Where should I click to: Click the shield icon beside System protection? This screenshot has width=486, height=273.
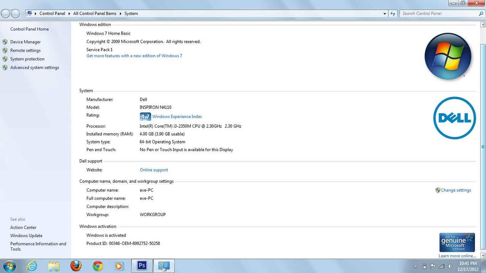[5, 59]
